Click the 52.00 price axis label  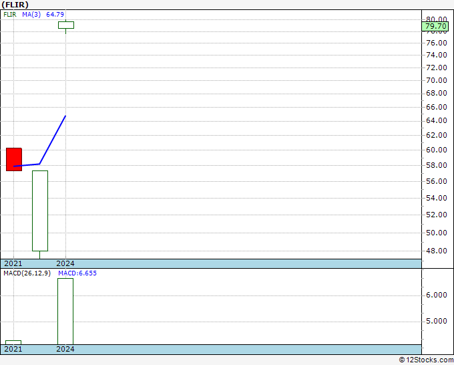pyautogui.click(x=437, y=215)
